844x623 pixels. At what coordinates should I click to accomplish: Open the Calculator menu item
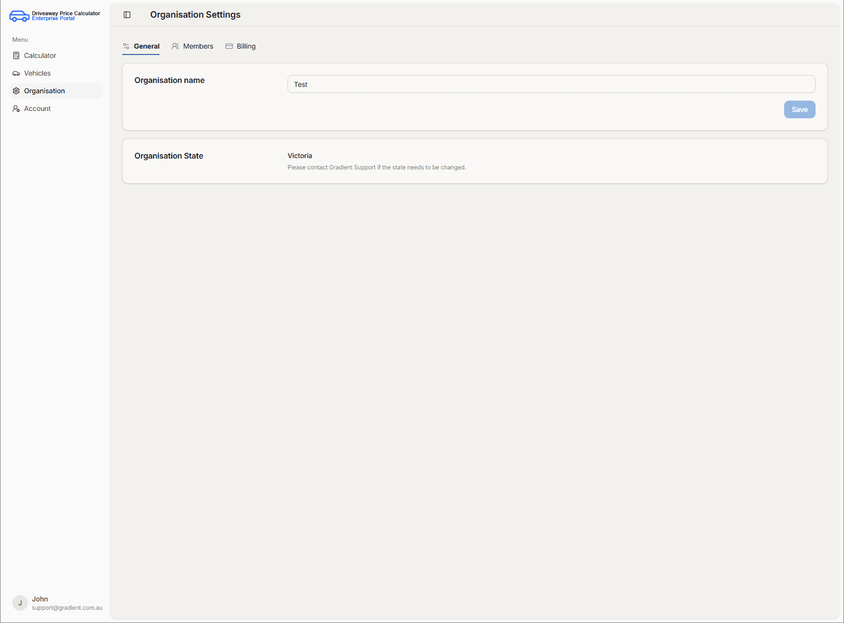[40, 55]
